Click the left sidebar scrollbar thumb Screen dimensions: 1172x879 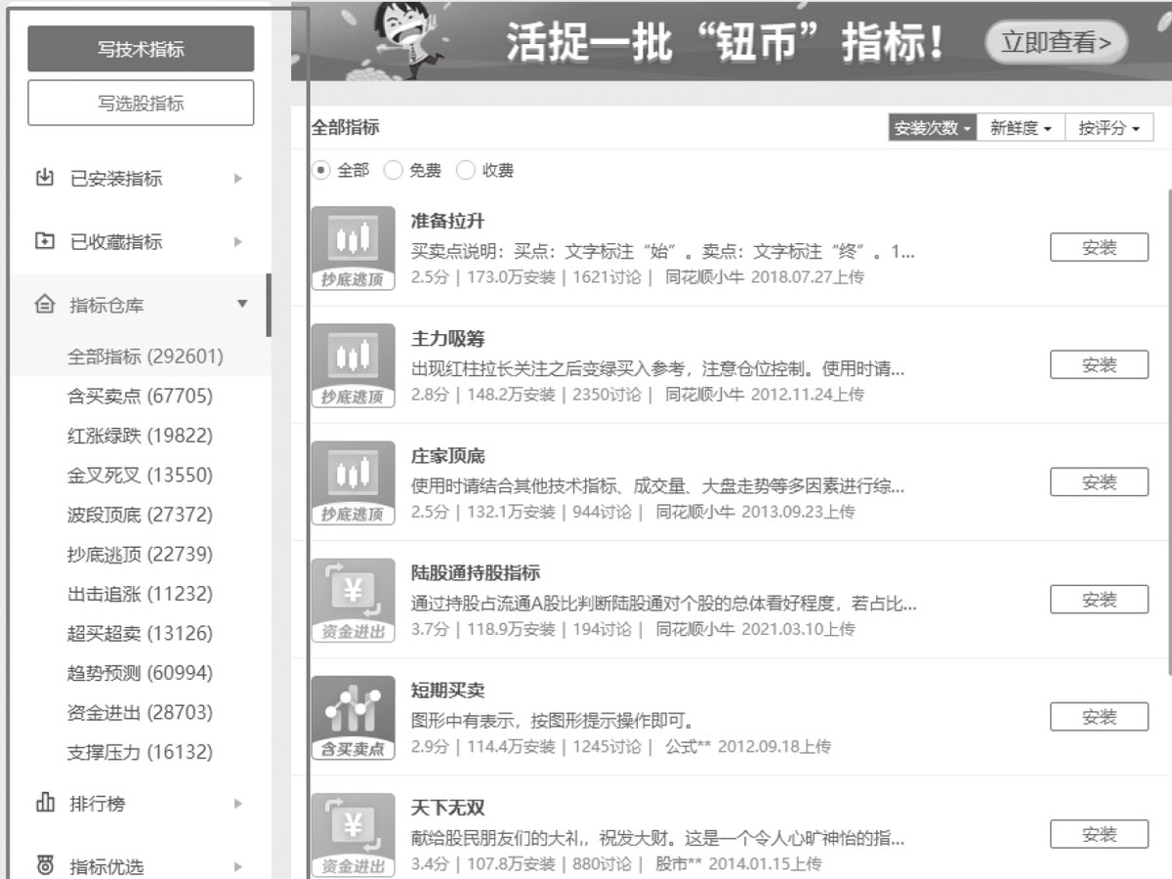coord(269,305)
